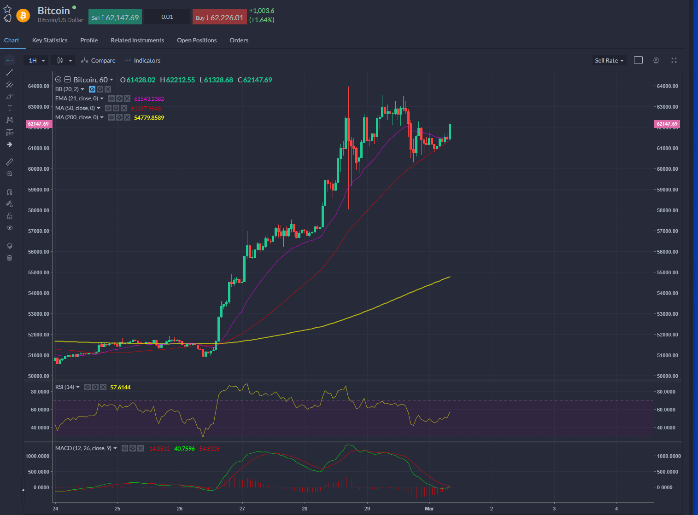Open the candlestick chart type dropdown
Screen dimensions: 698x515
[x=63, y=60]
